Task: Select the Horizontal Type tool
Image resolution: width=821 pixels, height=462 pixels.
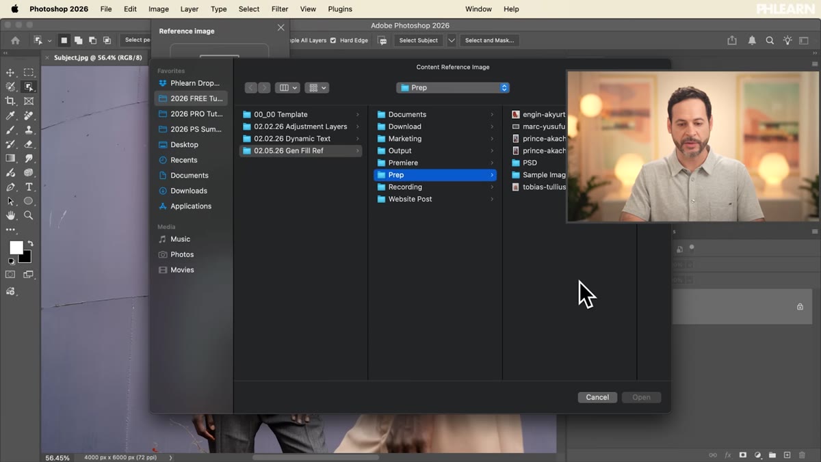Action: point(29,187)
